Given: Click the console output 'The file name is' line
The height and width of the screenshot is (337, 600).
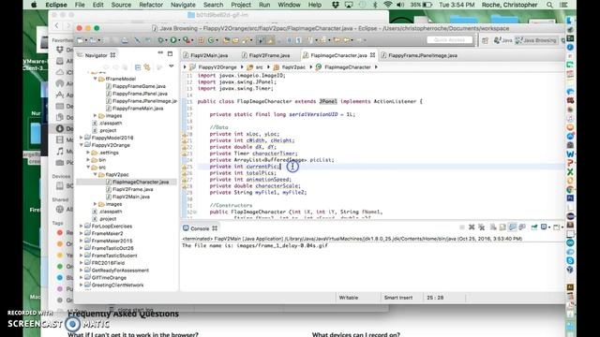Looking at the screenshot, I should coord(255,245).
